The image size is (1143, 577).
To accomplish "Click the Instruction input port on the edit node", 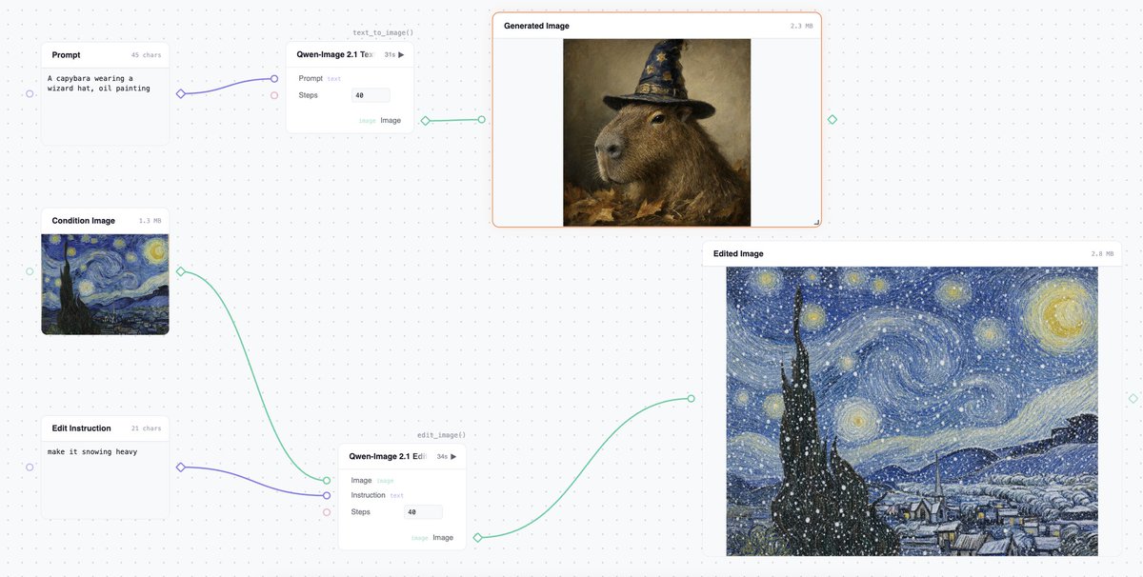I will pos(327,495).
